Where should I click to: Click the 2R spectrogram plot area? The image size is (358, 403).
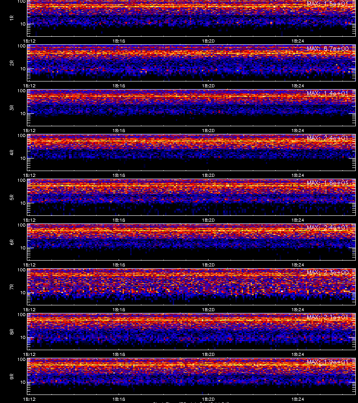coord(192,63)
